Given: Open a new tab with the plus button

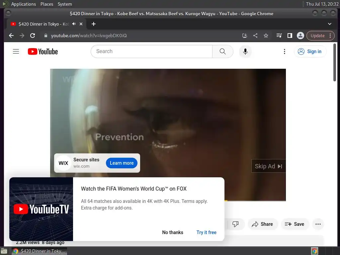Looking at the screenshot, I should tap(93, 24).
